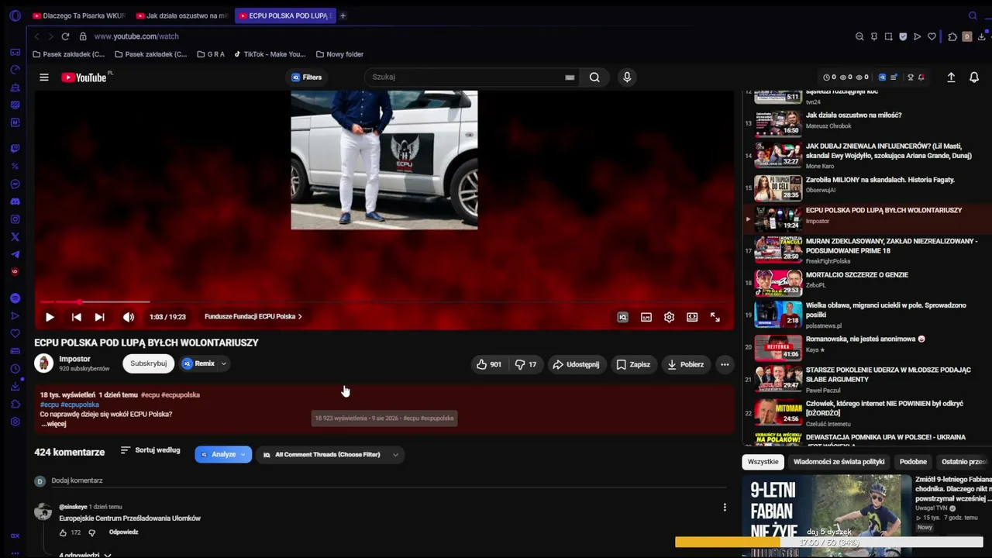The height and width of the screenshot is (558, 992).
Task: Switch to 'Jak działa oszustwo' browser tab
Action: point(181,15)
